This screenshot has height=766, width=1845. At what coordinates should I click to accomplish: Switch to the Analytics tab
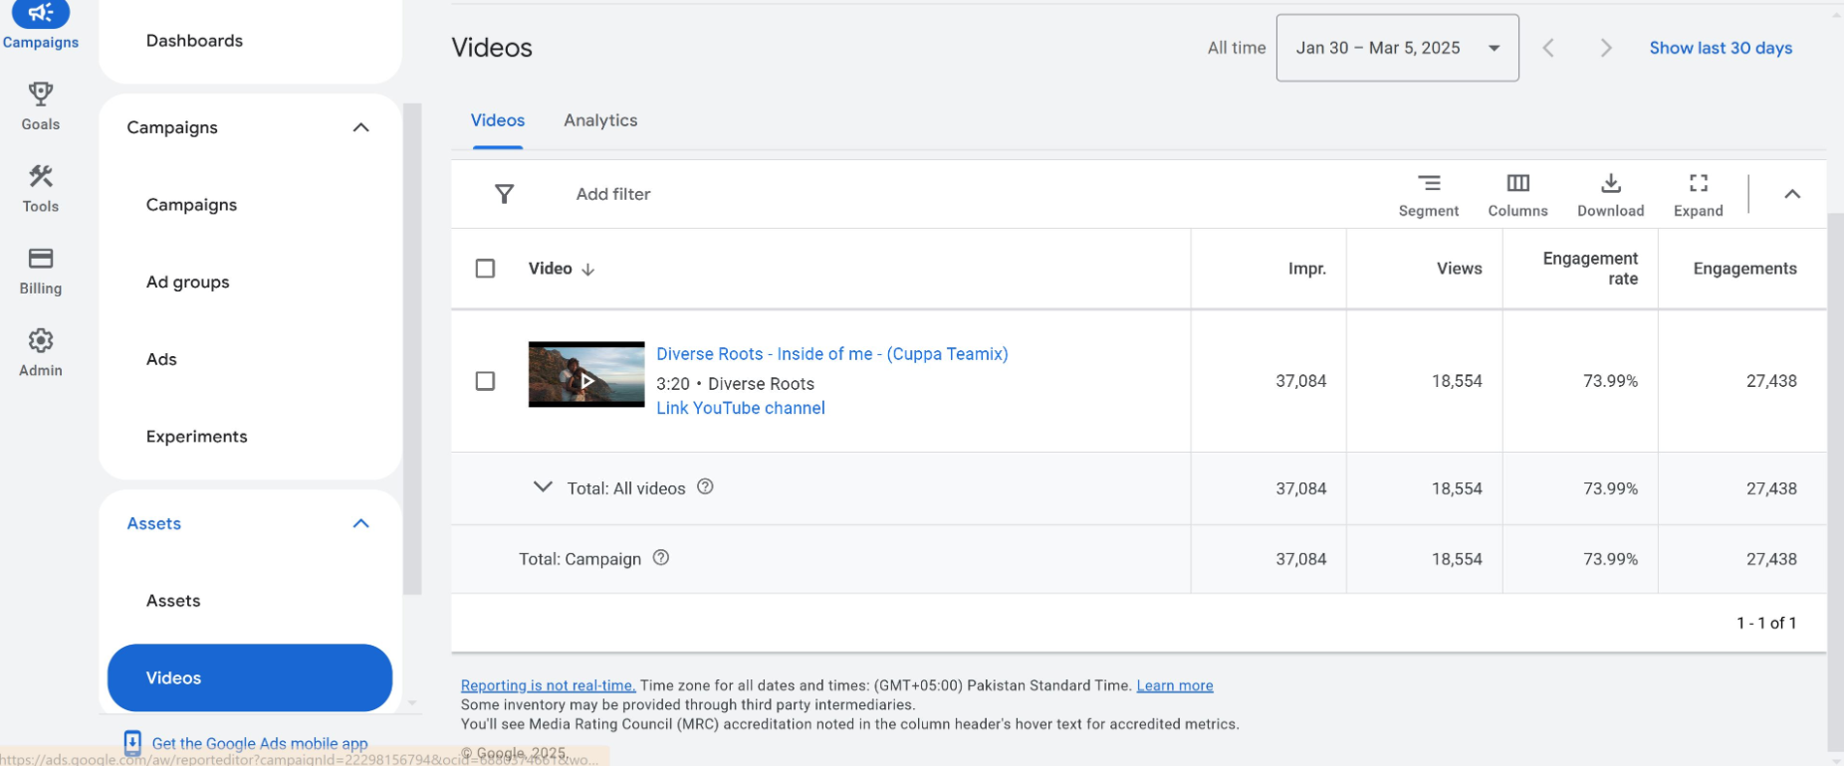pos(600,120)
